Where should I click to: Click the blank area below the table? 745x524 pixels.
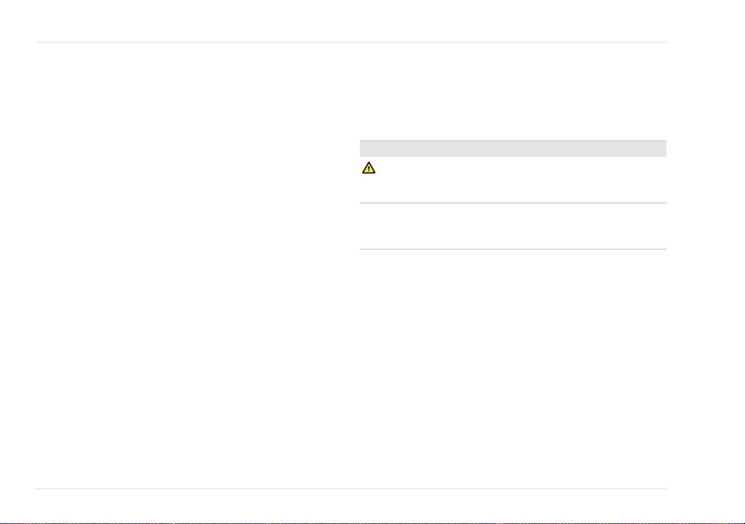tap(513, 368)
